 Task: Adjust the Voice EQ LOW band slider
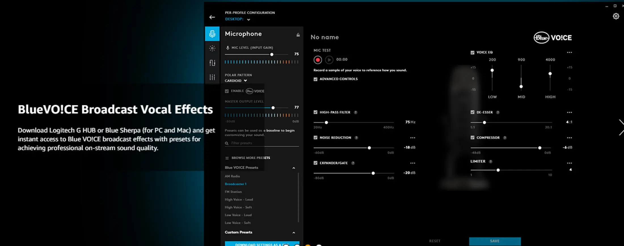click(492, 70)
